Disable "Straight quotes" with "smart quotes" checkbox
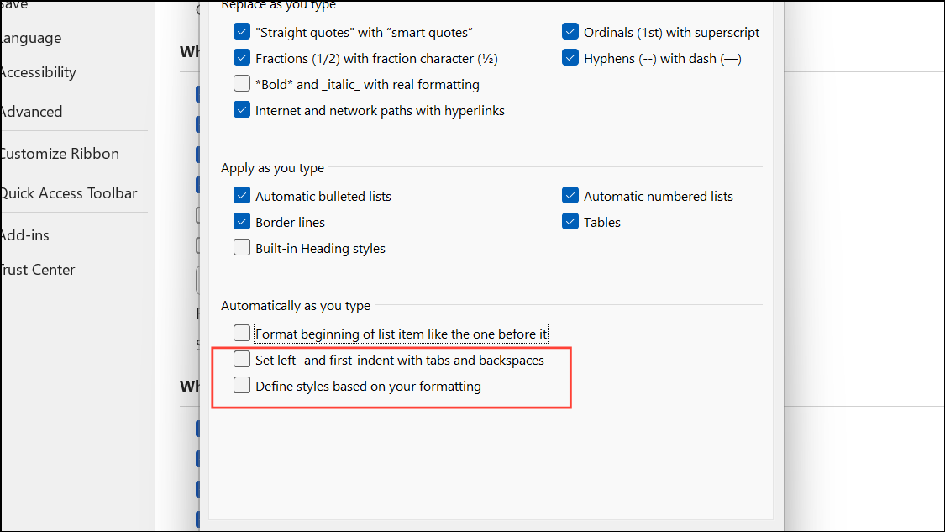 242,32
